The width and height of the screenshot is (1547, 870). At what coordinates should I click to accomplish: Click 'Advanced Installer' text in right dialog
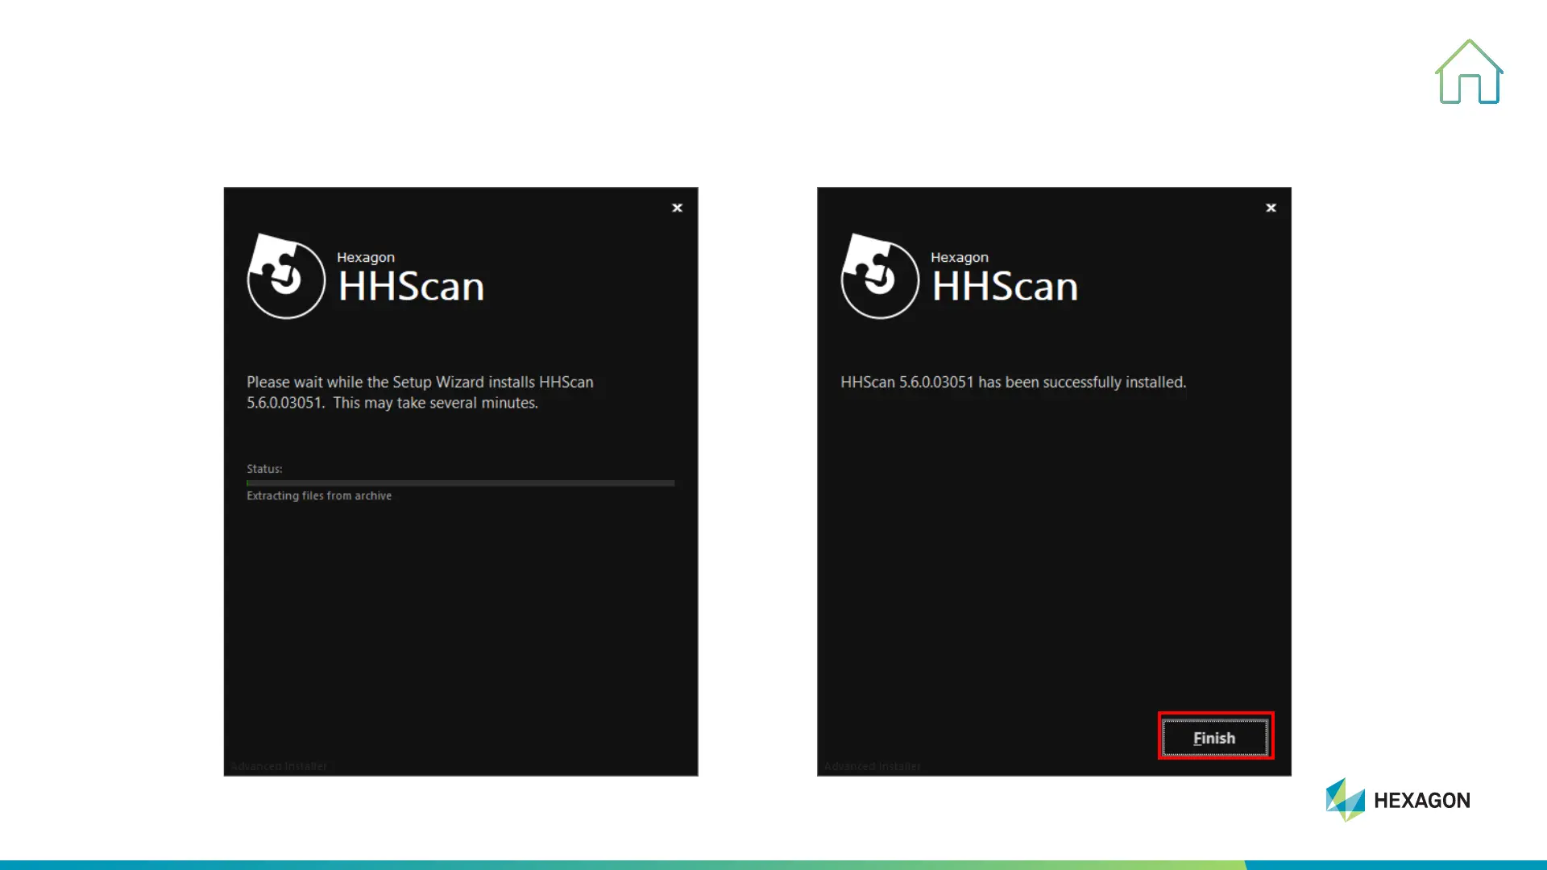click(x=872, y=766)
